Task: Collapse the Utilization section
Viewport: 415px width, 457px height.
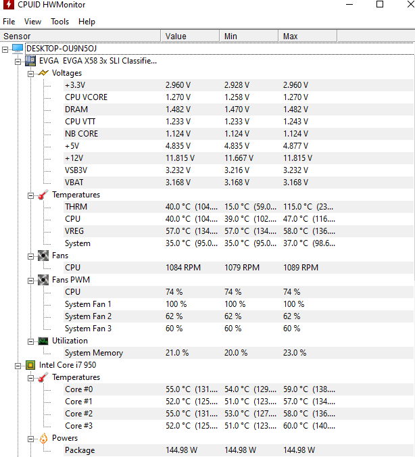Action: click(x=30, y=342)
